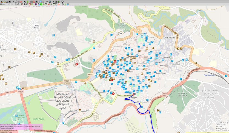Click the Fès-Médina railway station label

[209, 75]
